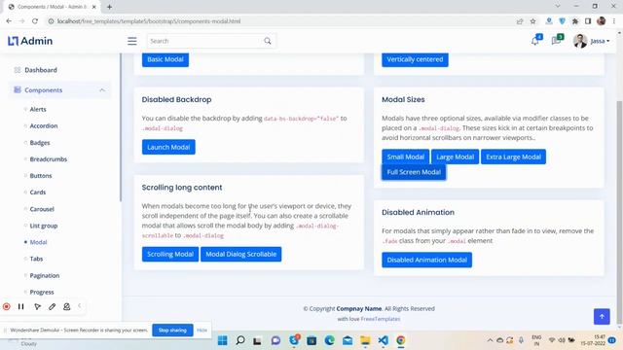
Task: Select List group in the sidebar
Action: point(43,226)
